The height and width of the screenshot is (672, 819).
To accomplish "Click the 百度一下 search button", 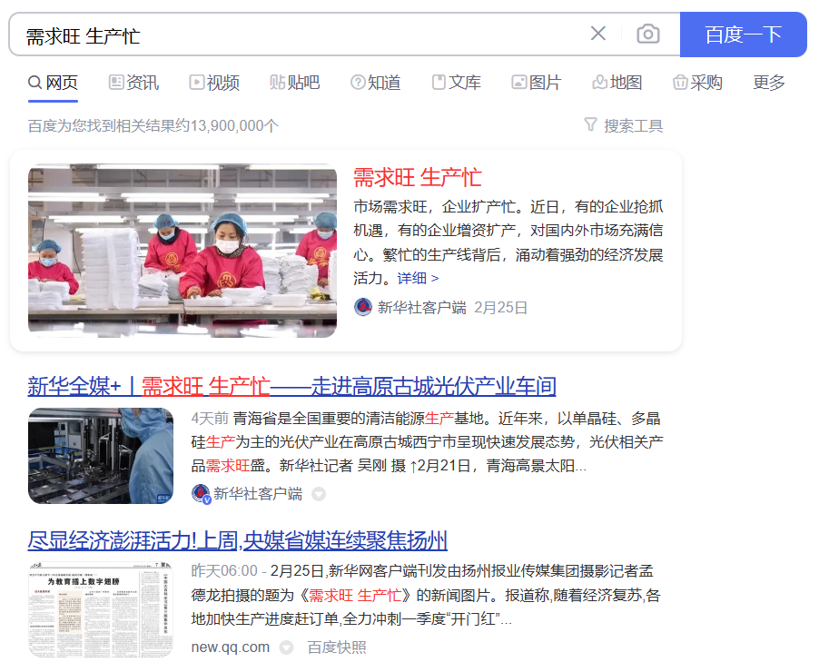I will (743, 35).
